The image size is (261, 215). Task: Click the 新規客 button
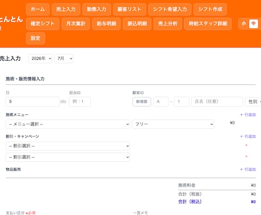[142, 102]
